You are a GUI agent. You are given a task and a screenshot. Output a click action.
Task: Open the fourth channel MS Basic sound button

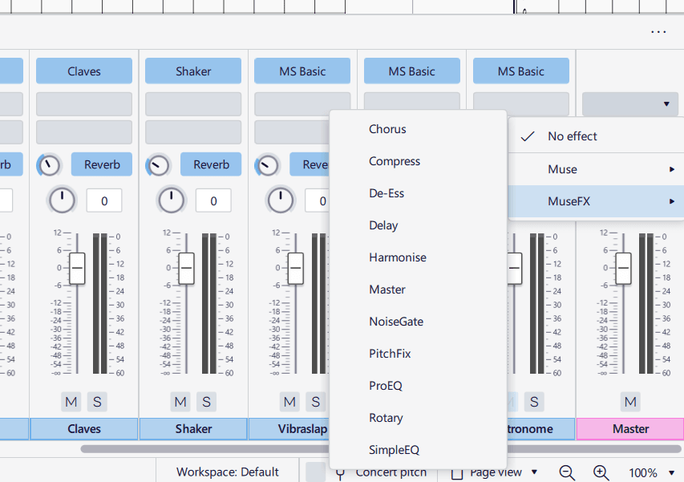click(x=412, y=71)
